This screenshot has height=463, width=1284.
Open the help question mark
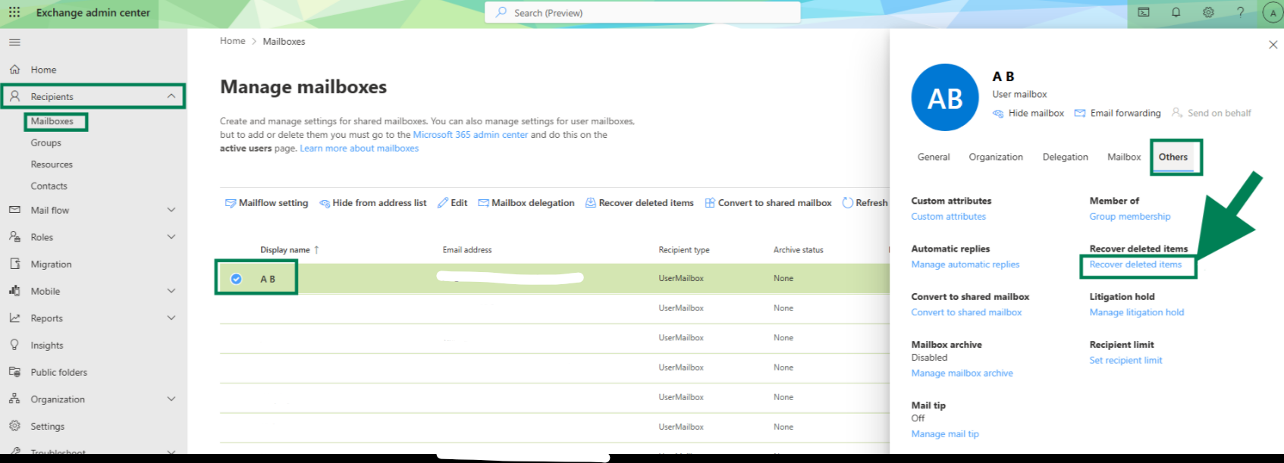pyautogui.click(x=1241, y=12)
